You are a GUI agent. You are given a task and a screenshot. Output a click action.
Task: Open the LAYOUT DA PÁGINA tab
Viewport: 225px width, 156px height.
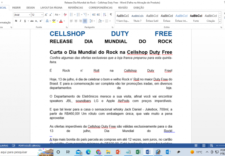click(52, 7)
